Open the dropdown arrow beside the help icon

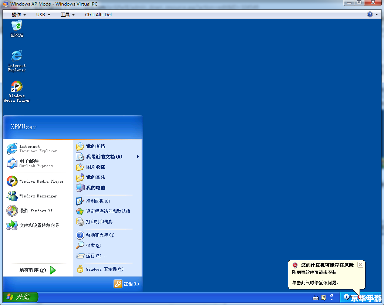pyautogui.click(x=377, y=14)
